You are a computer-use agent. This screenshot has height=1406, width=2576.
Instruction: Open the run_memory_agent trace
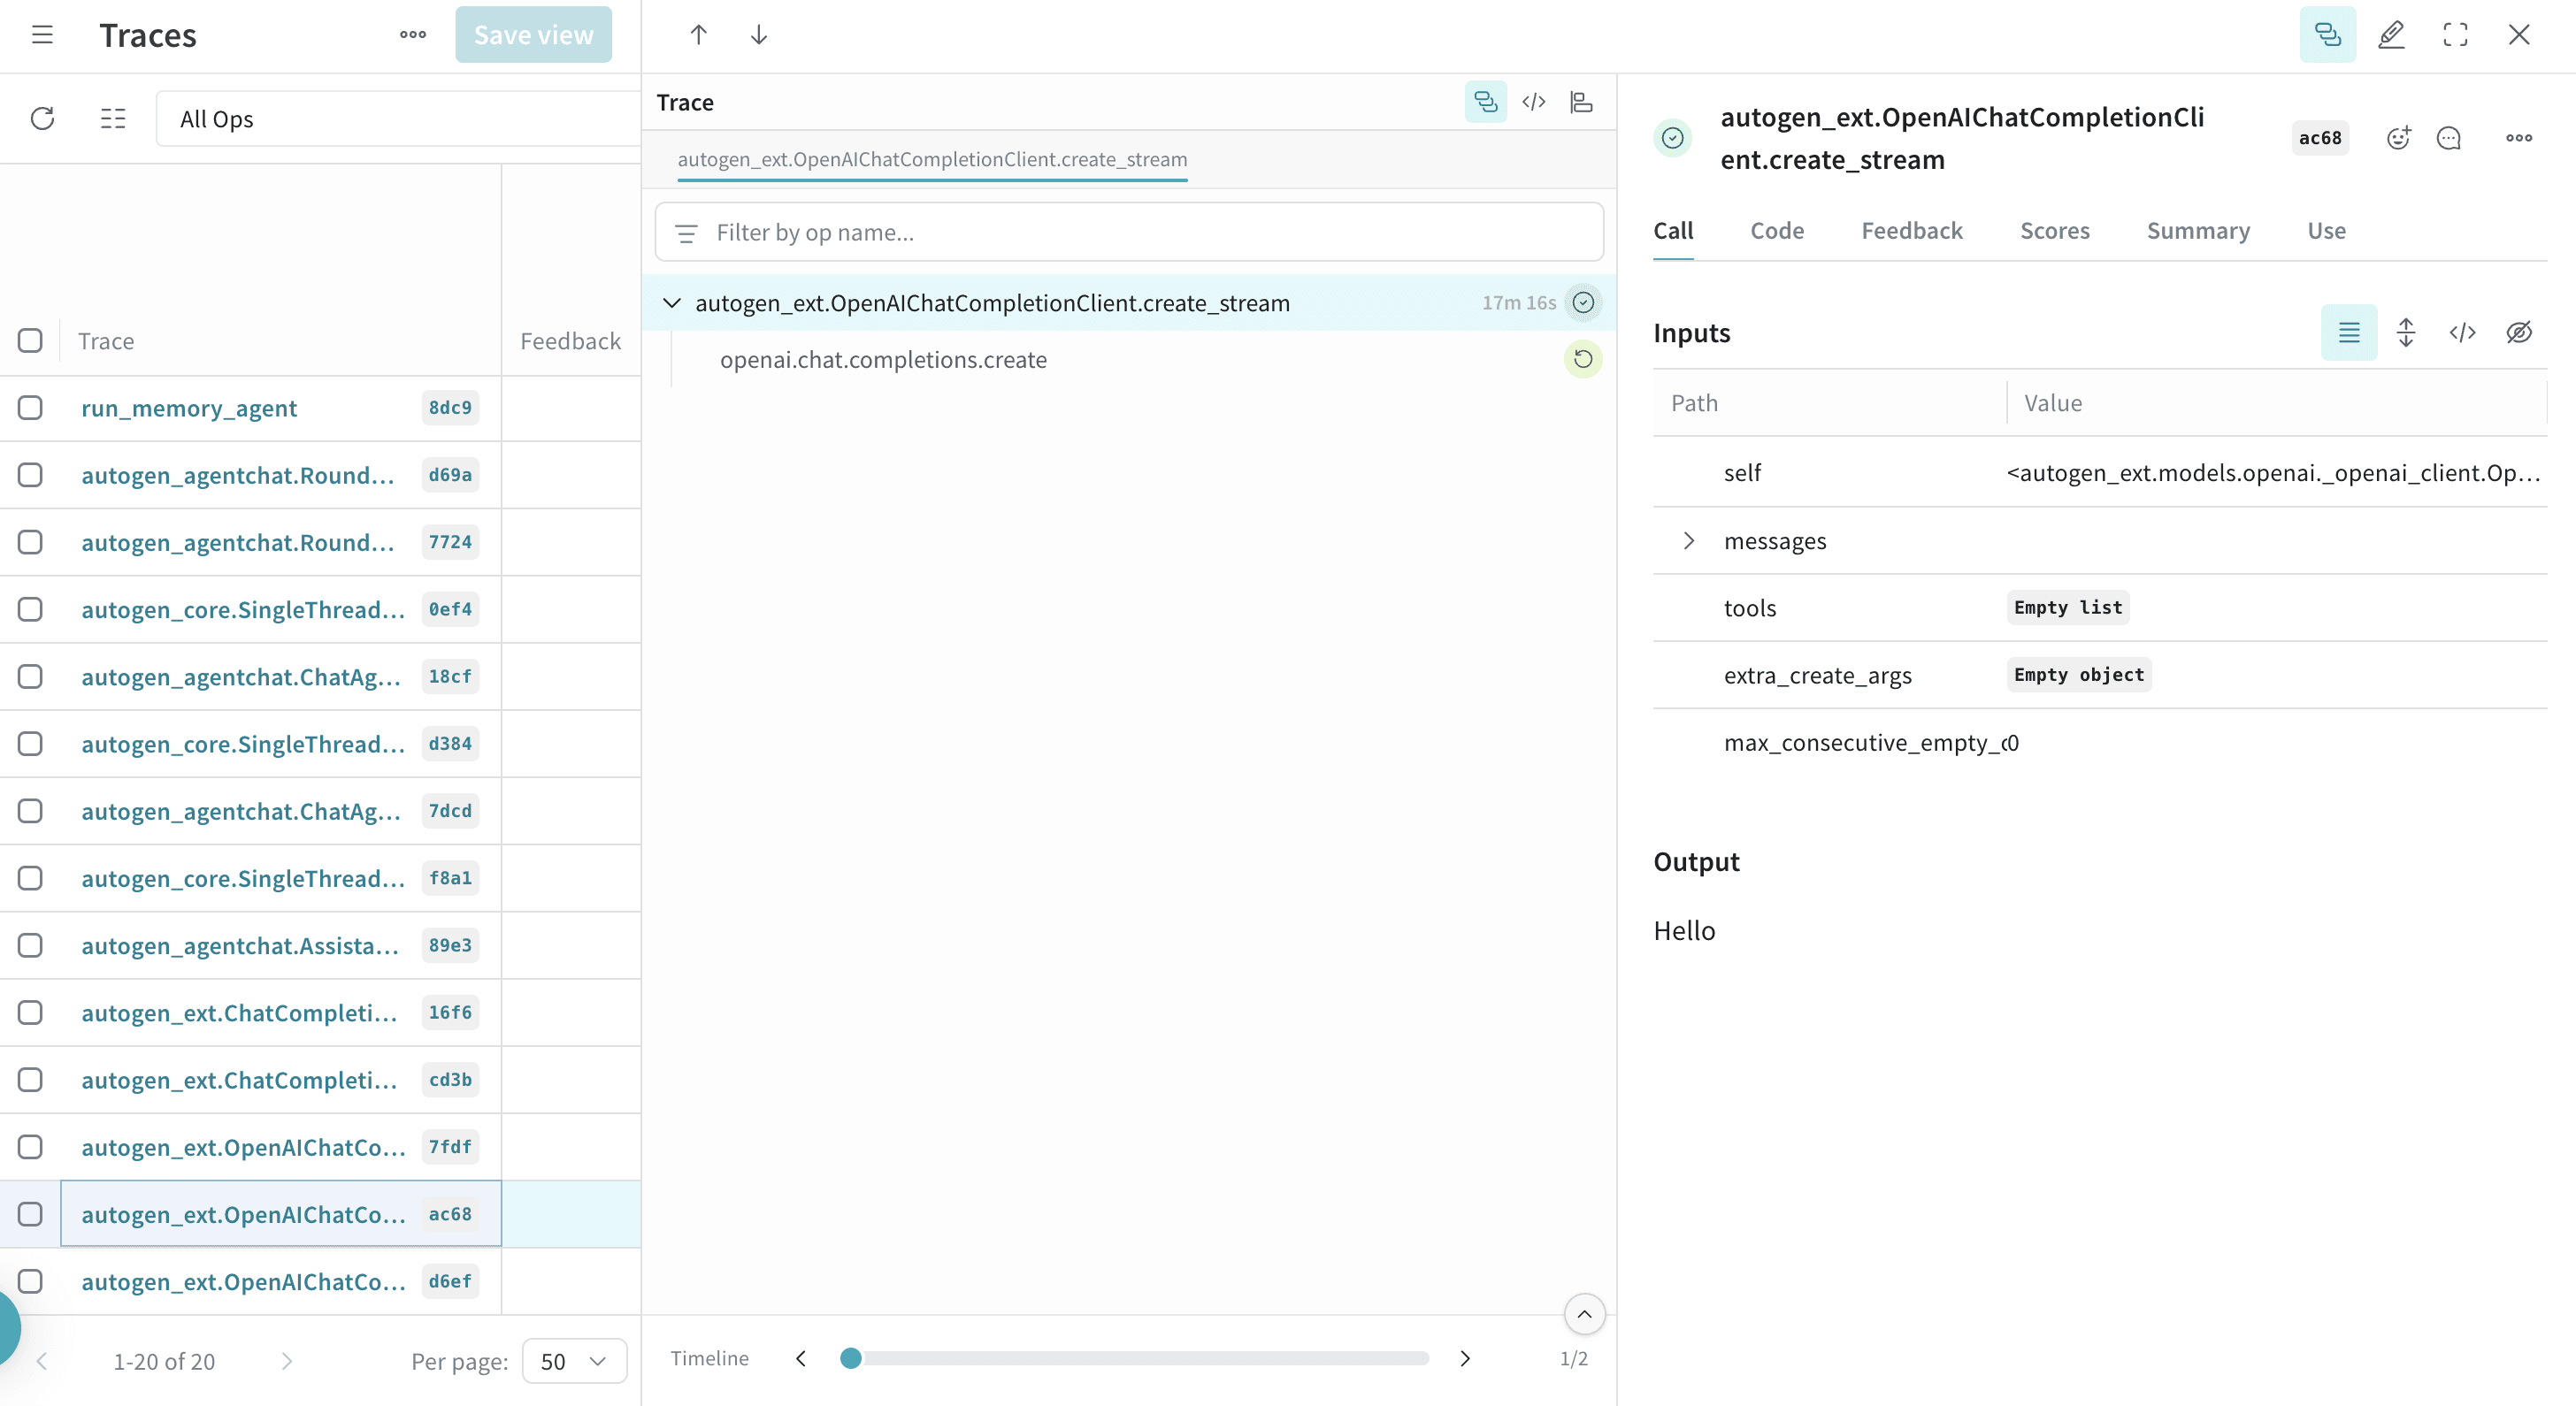coord(189,408)
